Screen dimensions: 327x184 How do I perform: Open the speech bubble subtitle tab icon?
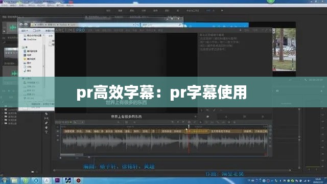[208, 117]
